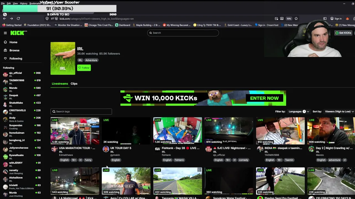Image resolution: width=355 pixels, height=199 pixels.
Task: Click Murda avatar in Following list
Action: [5, 194]
